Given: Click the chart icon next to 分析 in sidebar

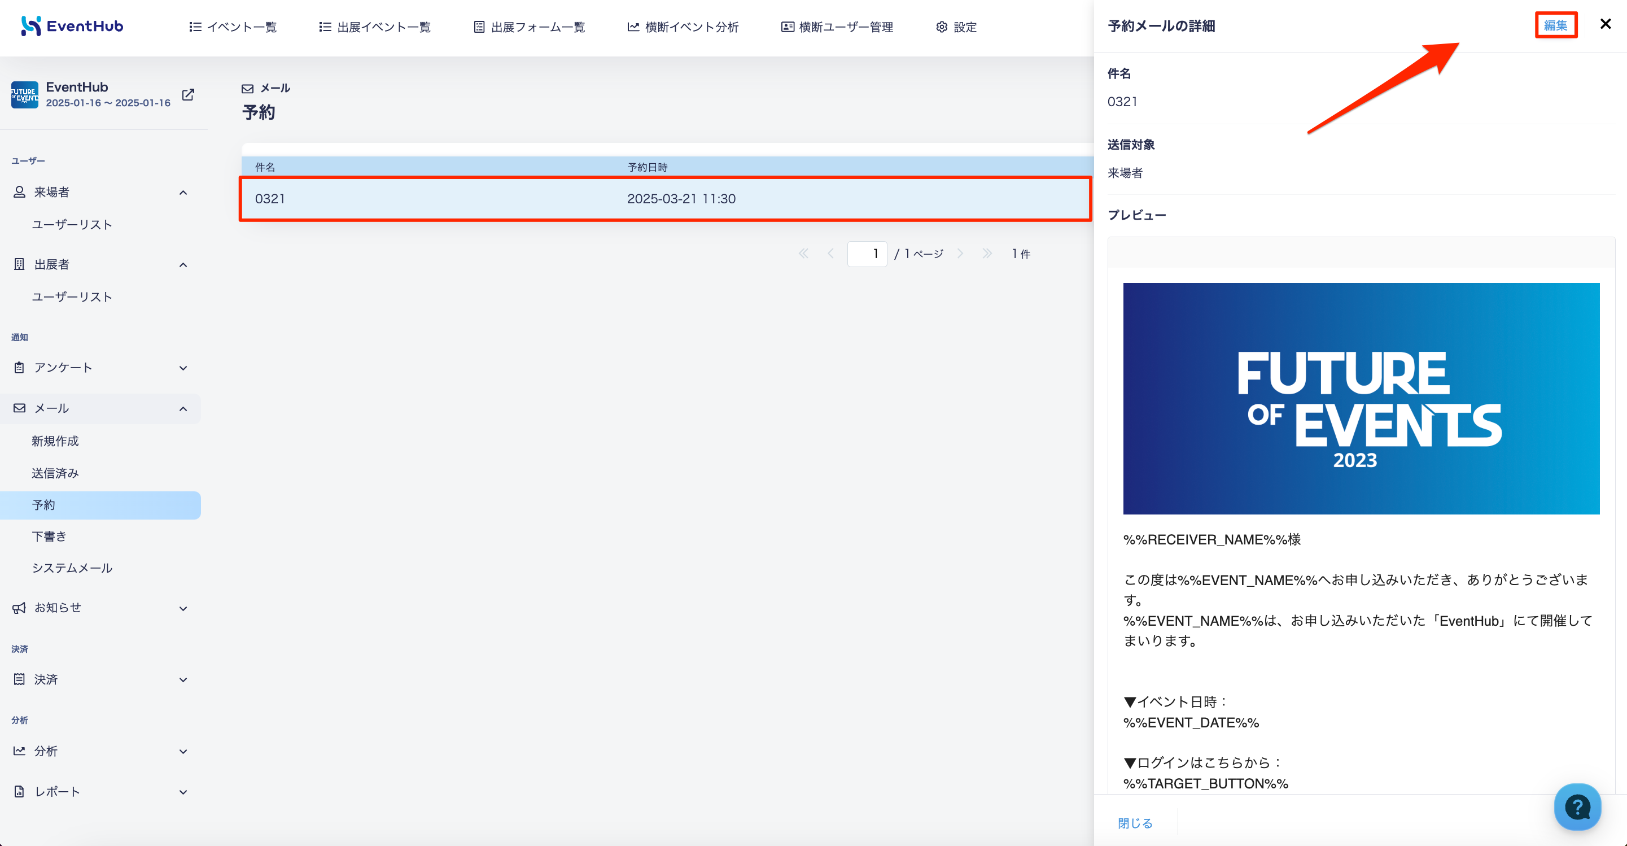Looking at the screenshot, I should (x=20, y=751).
